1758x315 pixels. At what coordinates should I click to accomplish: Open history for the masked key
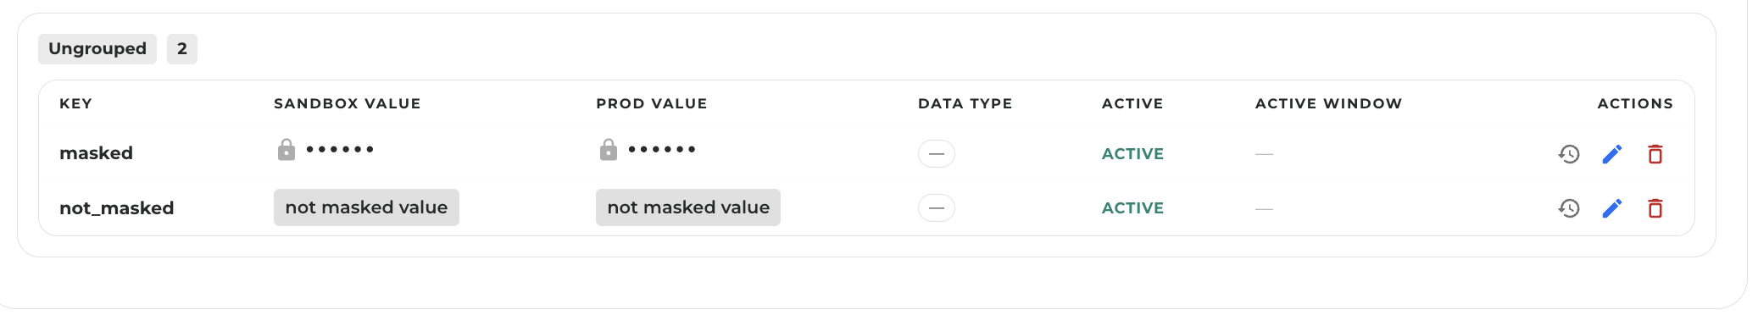click(1569, 154)
